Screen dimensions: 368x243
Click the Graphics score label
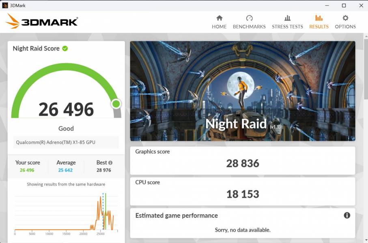click(153, 151)
